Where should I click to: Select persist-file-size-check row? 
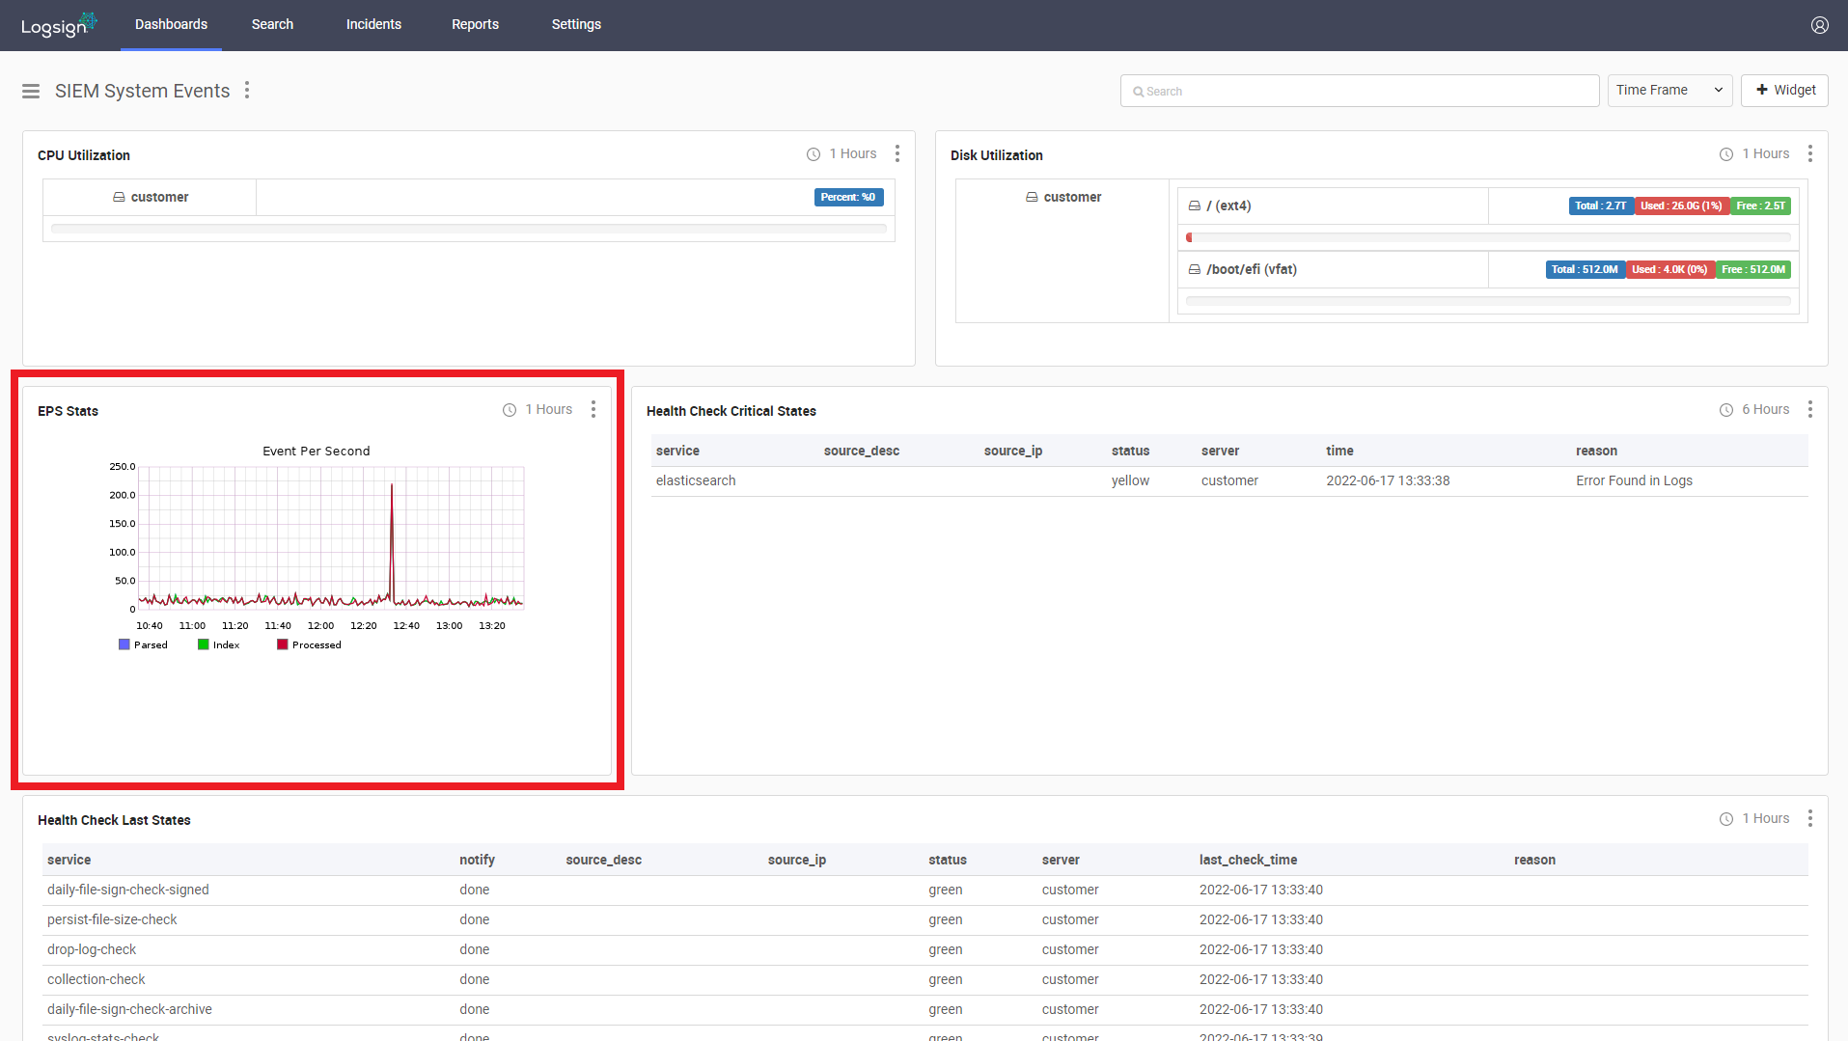coord(925,919)
